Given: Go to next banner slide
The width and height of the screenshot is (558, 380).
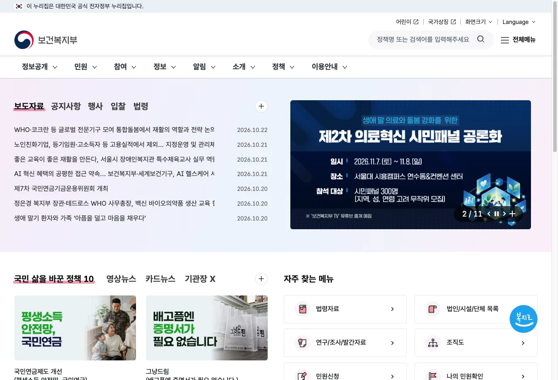Looking at the screenshot, I should (x=504, y=214).
